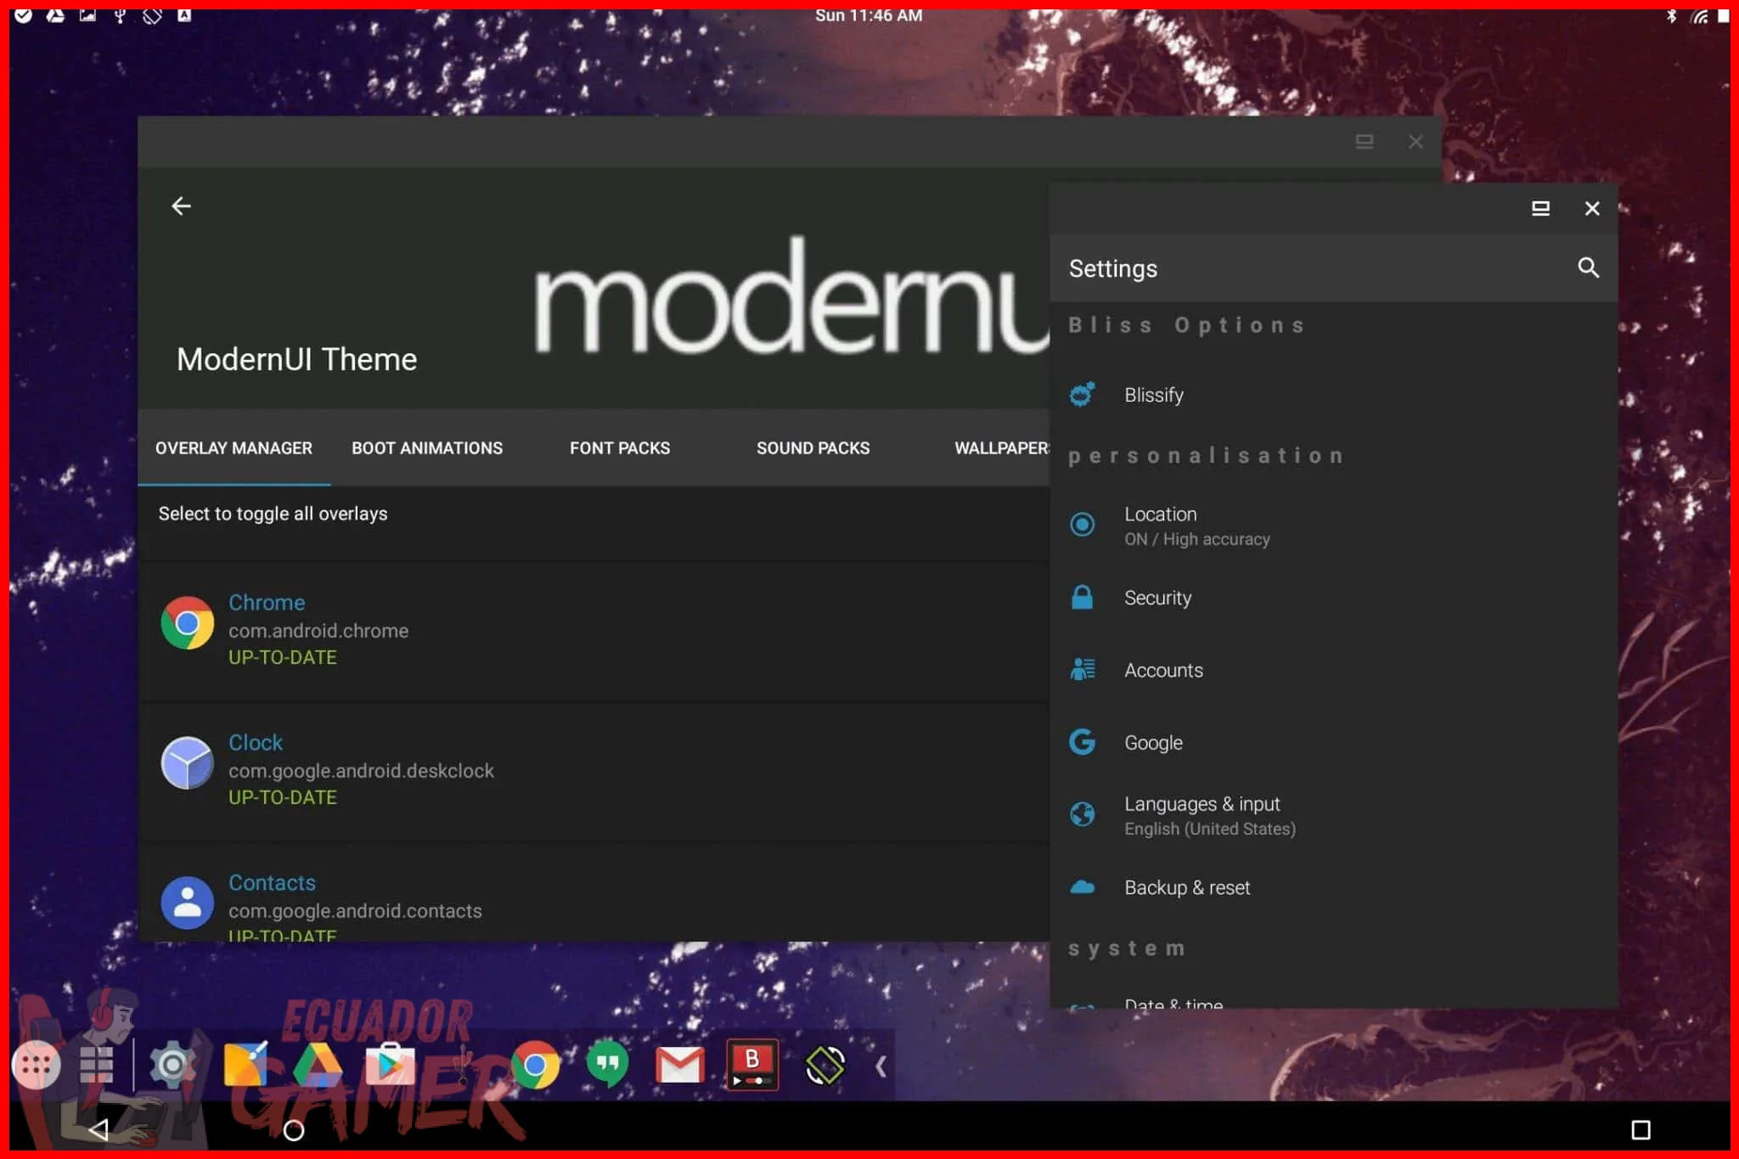1739x1159 pixels.
Task: Switch to the Overlay Manager tab
Action: point(234,447)
